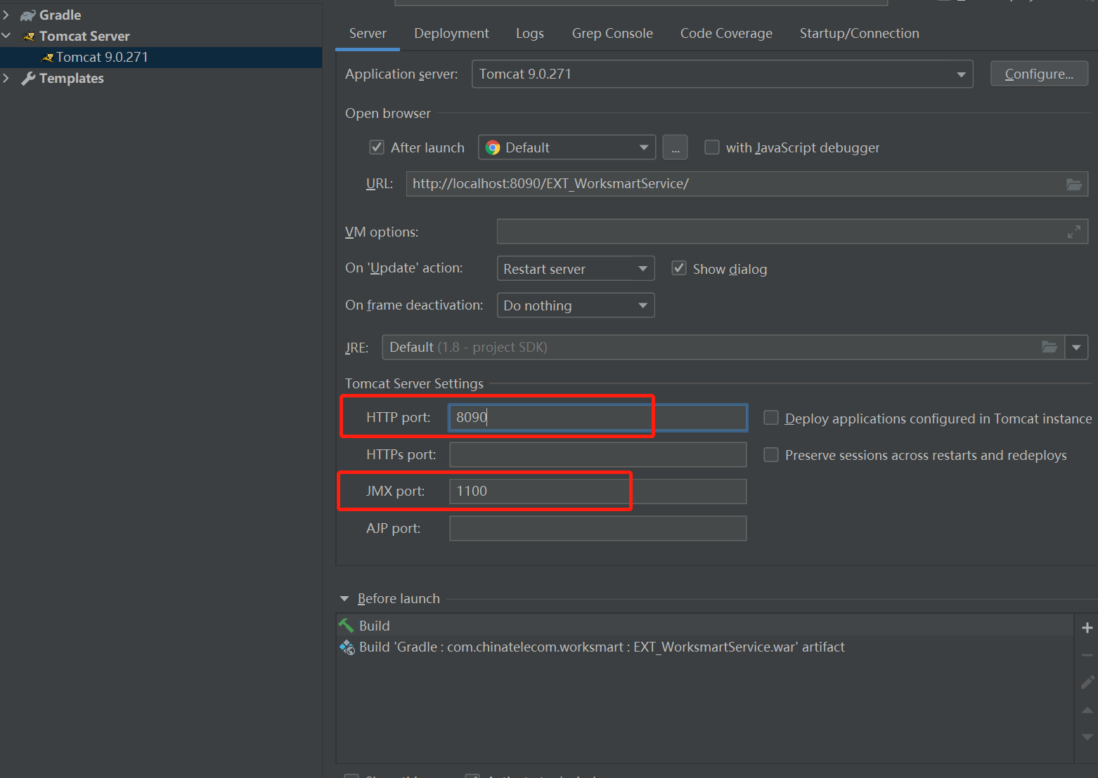
Task: Enable Preserve sessions across restarts and redeploys
Action: [771, 455]
